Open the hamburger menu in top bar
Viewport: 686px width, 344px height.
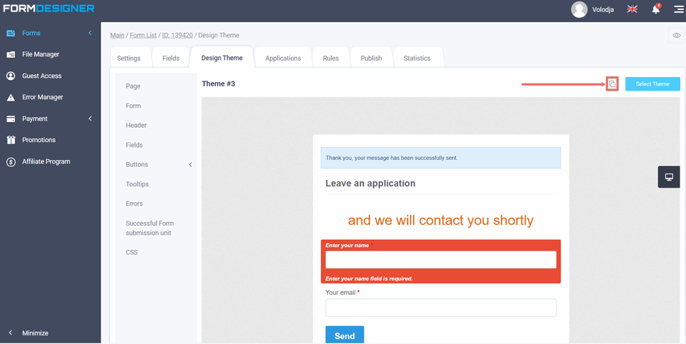coord(679,9)
